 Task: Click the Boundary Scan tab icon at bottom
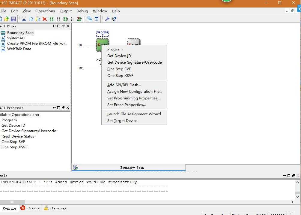76,167
